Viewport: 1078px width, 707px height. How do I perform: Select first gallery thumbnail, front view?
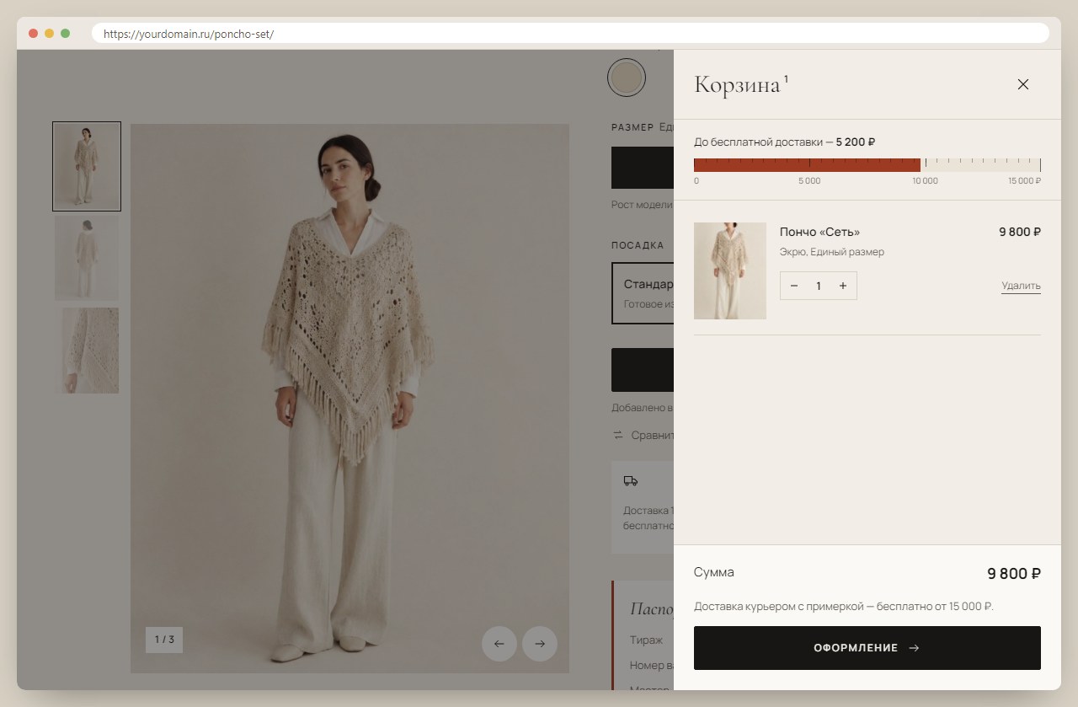pyautogui.click(x=87, y=166)
